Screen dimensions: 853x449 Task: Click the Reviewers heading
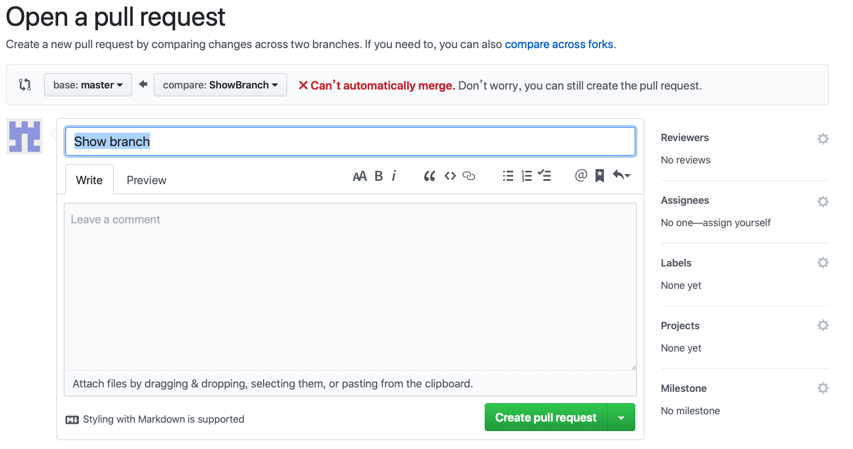[x=685, y=138]
